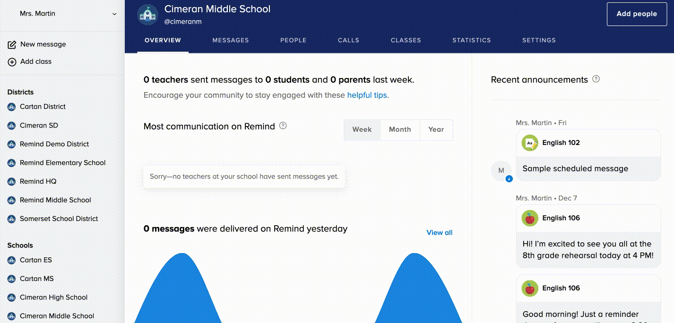Viewport: 674px width, 323px height.
Task: Open the Sample scheduled message announcement
Action: [x=575, y=169]
